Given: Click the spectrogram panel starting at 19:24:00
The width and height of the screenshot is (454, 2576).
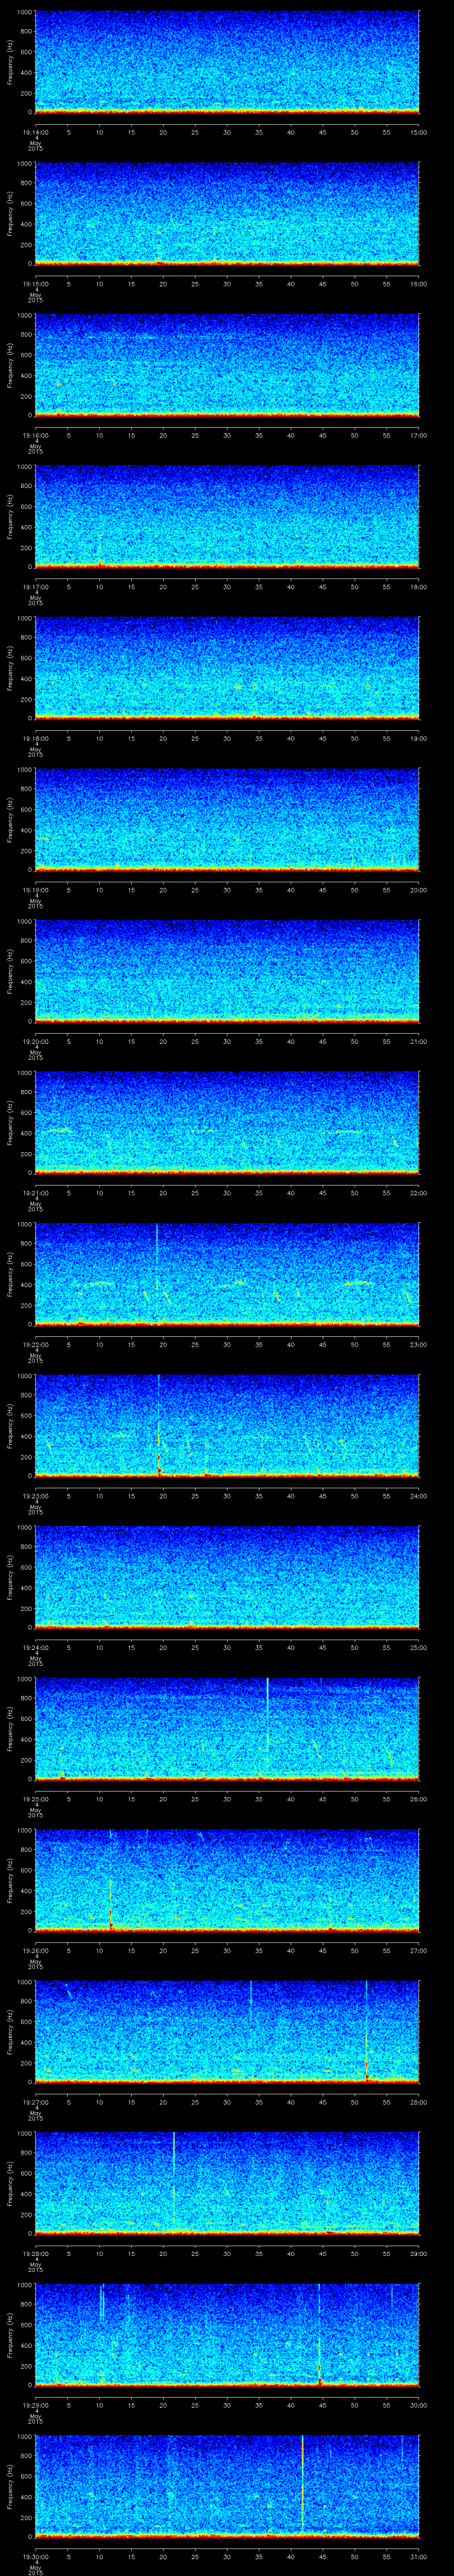Looking at the screenshot, I should pos(227,1577).
